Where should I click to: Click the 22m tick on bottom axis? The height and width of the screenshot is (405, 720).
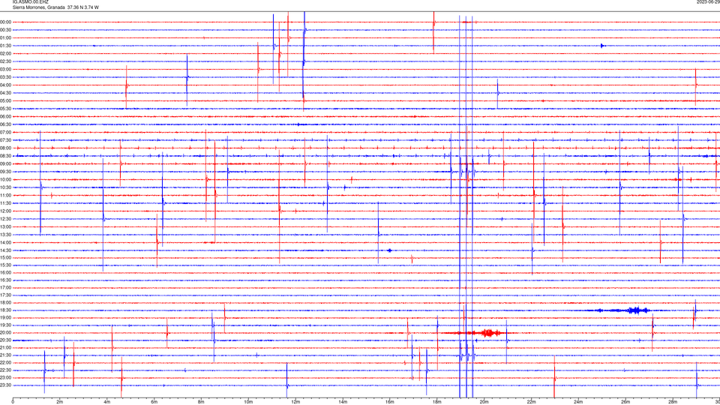(531, 402)
